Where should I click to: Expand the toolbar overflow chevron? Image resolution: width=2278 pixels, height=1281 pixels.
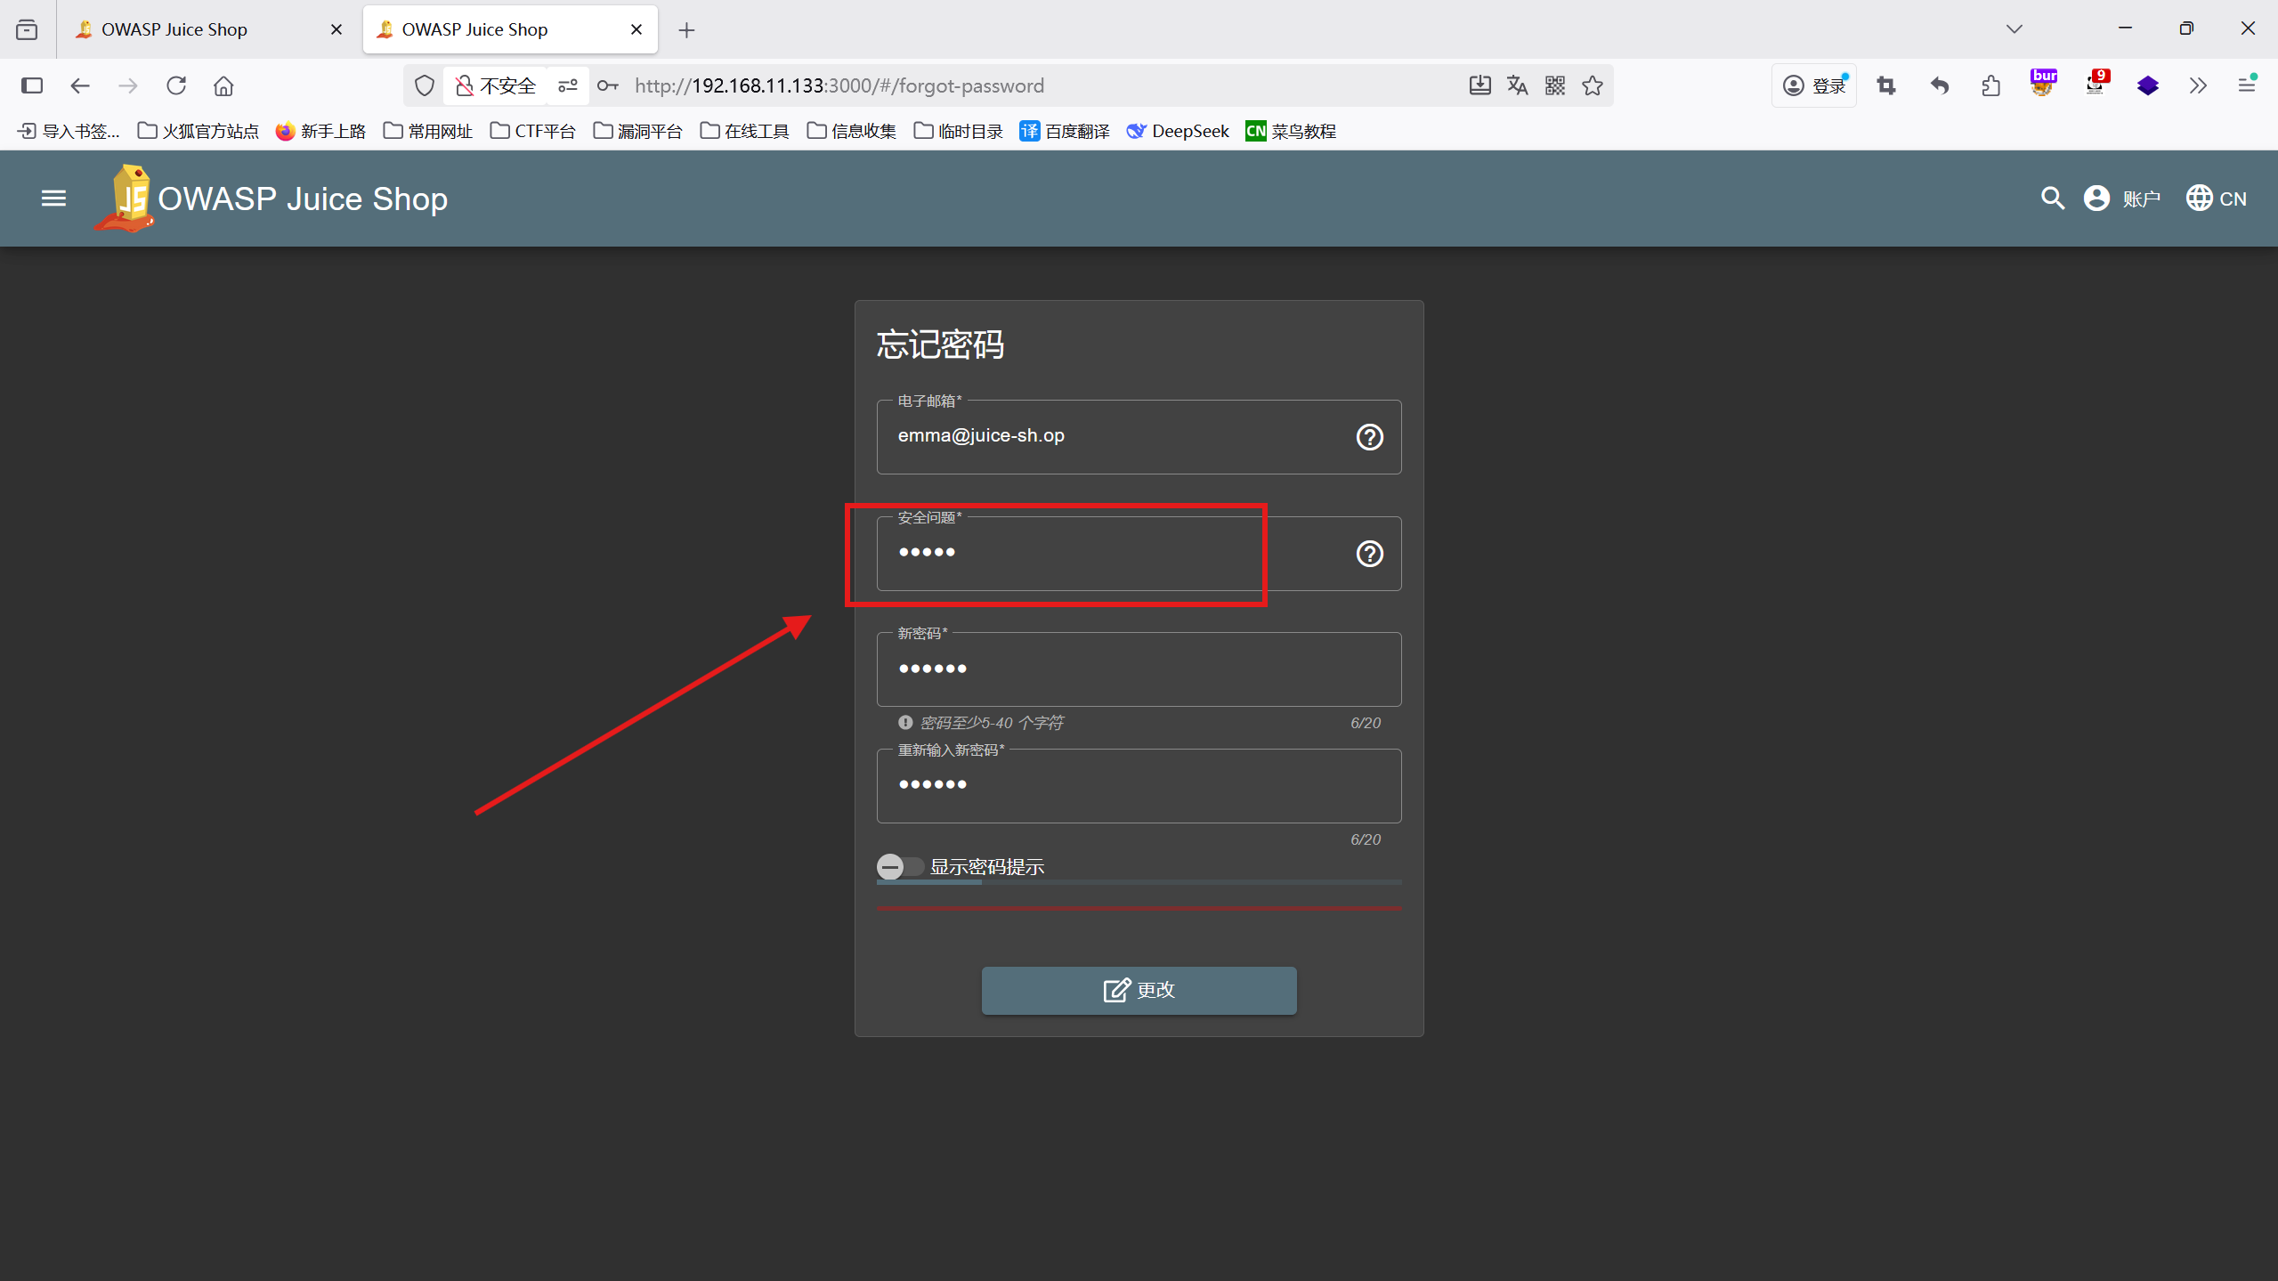[2198, 85]
